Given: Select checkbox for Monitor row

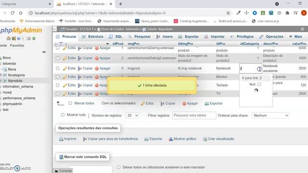Looking at the screenshot, I should click(58, 77).
